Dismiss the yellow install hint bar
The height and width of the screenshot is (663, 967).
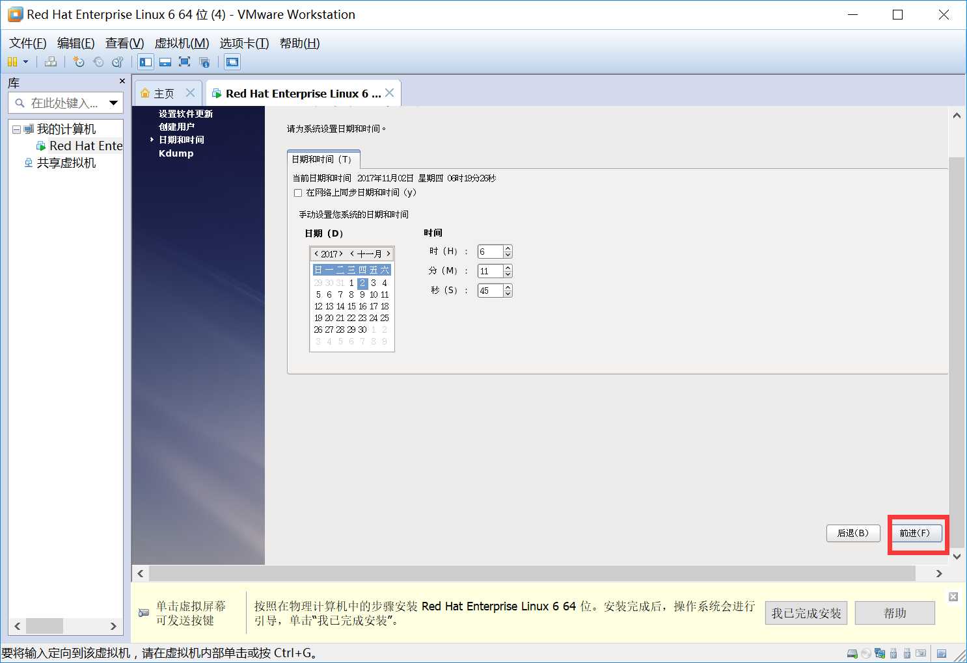[953, 597]
